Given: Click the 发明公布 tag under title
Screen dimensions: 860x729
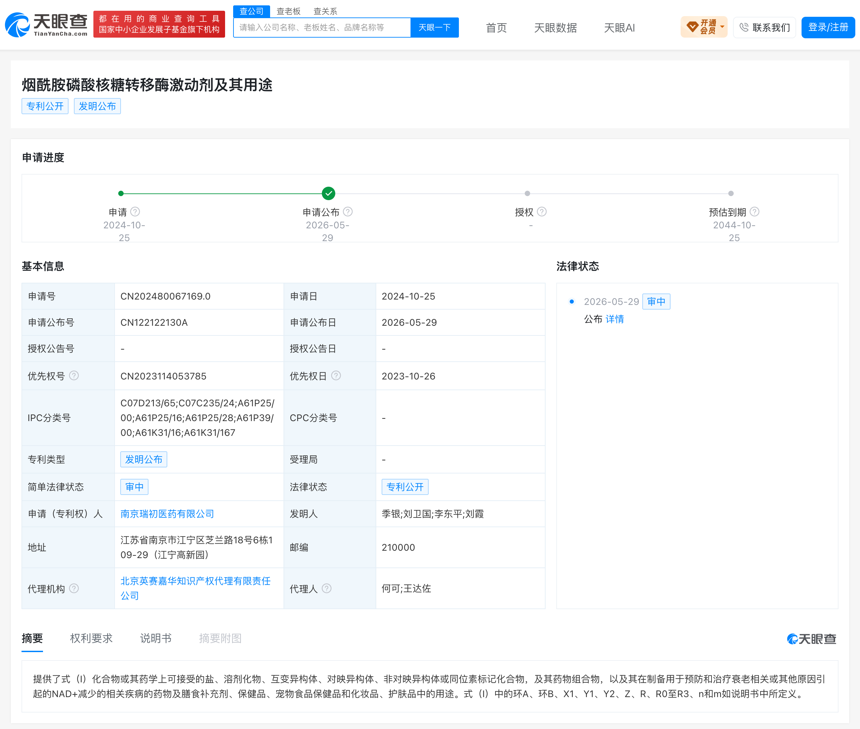Looking at the screenshot, I should [x=97, y=106].
